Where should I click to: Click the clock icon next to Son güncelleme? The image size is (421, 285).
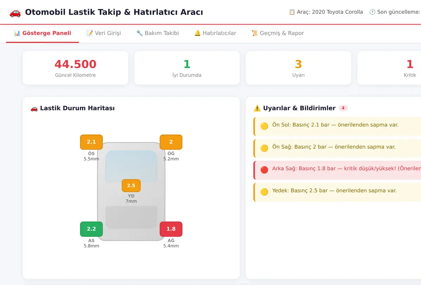tap(372, 12)
